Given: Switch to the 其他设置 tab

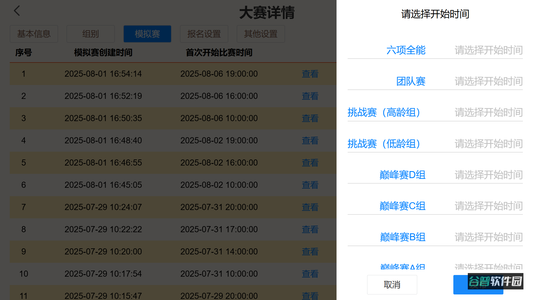Looking at the screenshot, I should tap(261, 34).
